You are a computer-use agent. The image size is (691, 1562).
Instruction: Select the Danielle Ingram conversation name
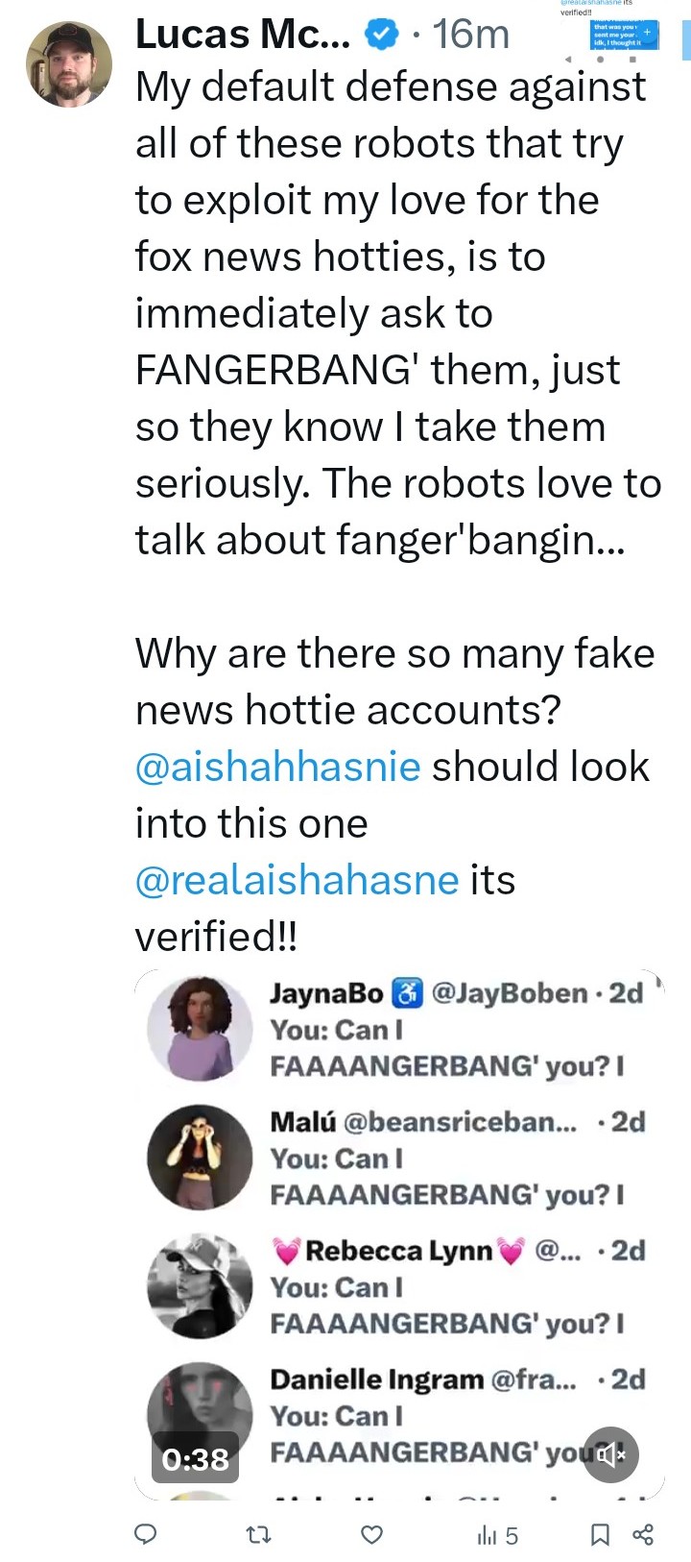[x=376, y=1379]
